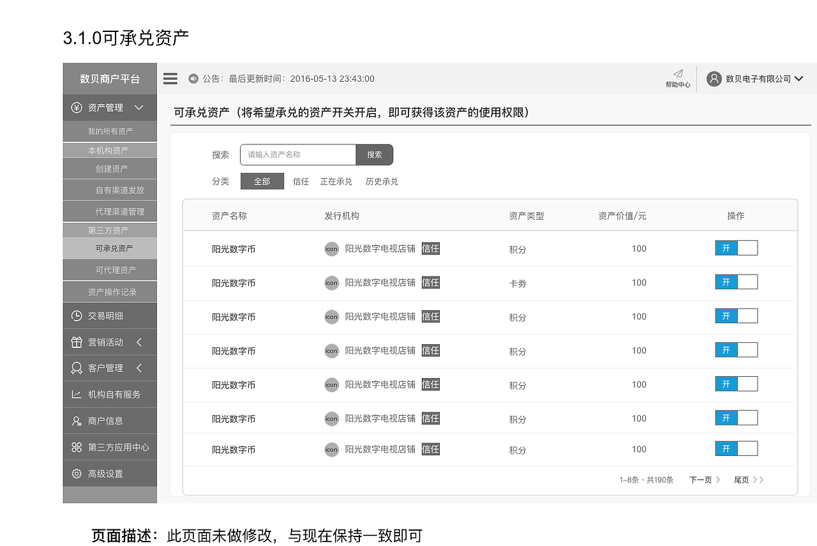Click the 资产名称 column header
This screenshot has width=817, height=546.
[229, 216]
